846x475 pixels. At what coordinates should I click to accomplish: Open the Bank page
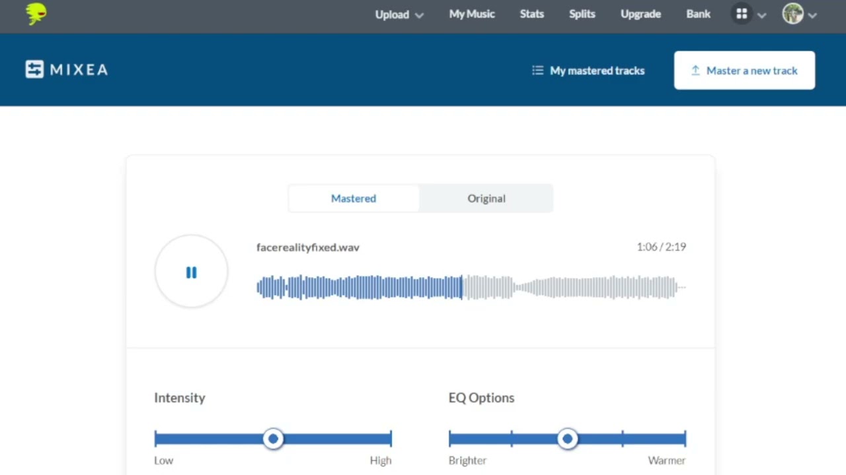click(x=699, y=14)
